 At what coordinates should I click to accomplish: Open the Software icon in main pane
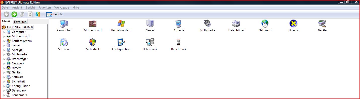pyautogui.click(x=64, y=42)
